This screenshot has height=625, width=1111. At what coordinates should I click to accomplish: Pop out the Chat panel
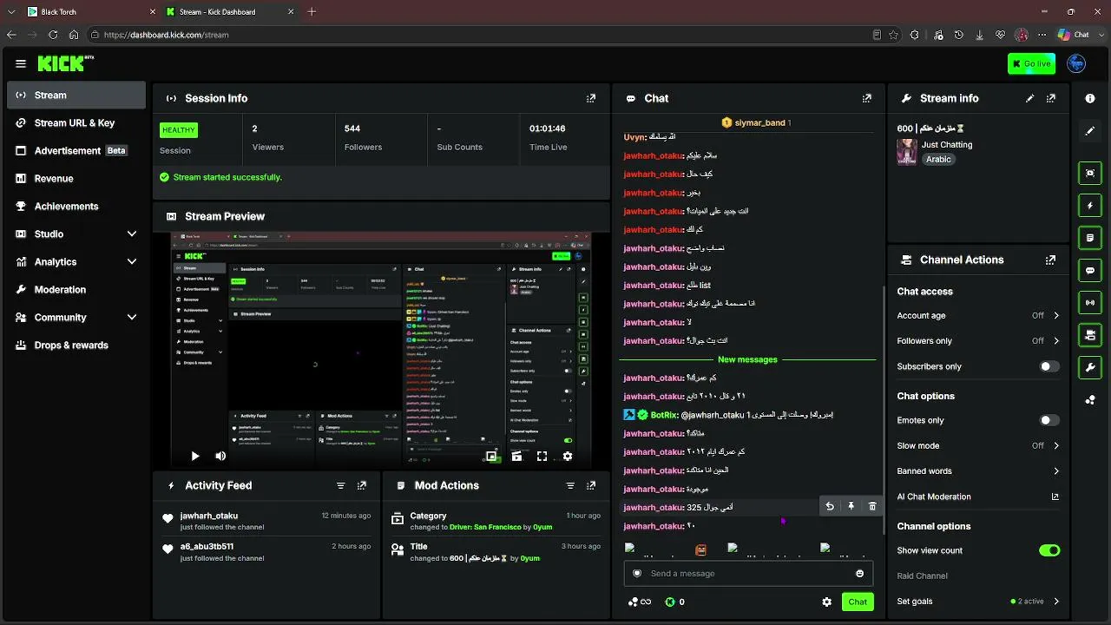point(866,99)
